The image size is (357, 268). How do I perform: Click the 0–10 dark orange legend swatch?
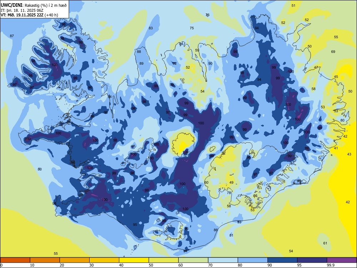(x=15, y=260)
